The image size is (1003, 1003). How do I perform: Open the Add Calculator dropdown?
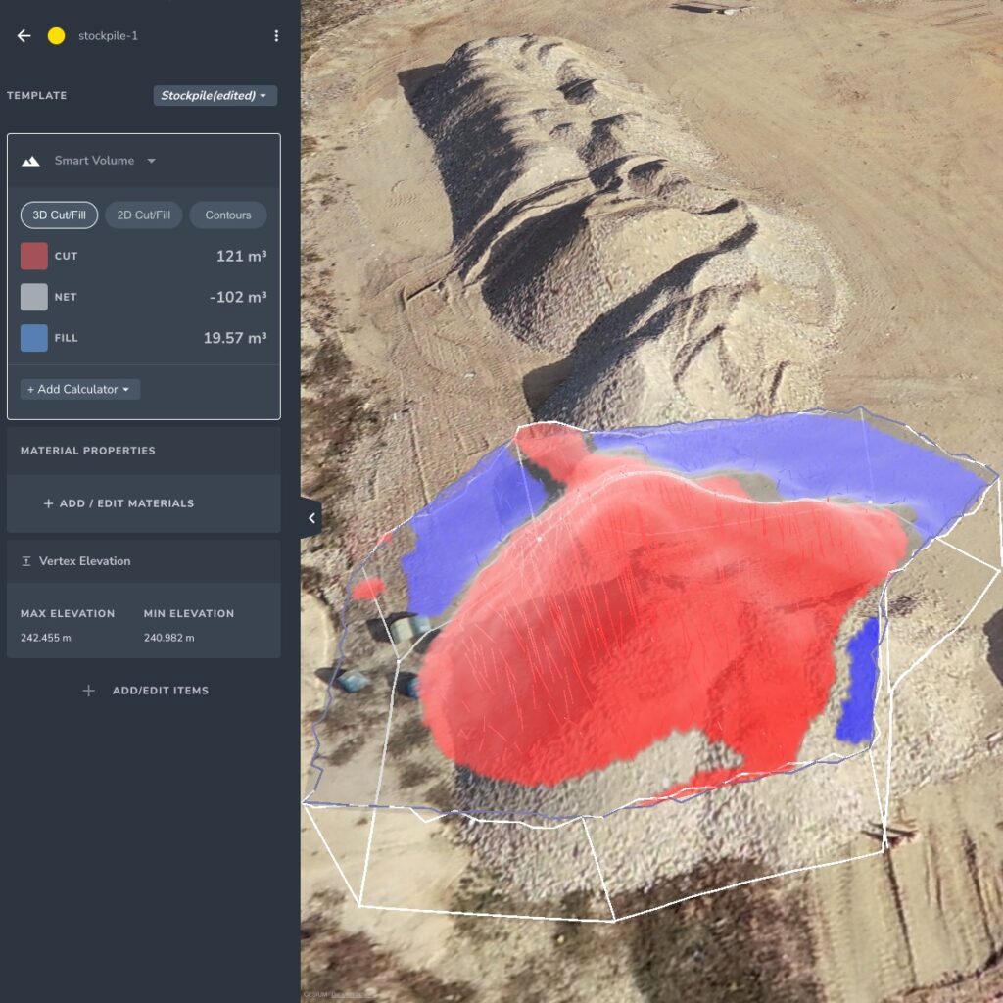[x=78, y=389]
